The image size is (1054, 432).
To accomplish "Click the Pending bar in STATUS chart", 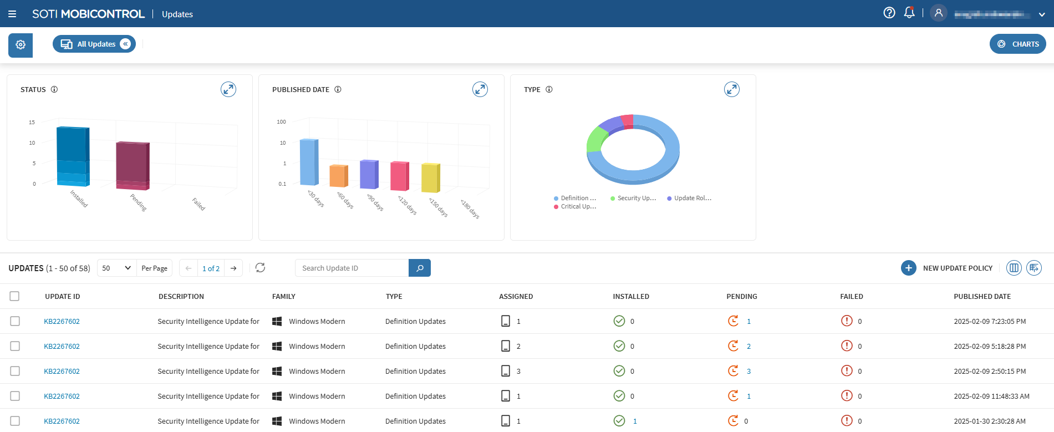I will tap(133, 165).
